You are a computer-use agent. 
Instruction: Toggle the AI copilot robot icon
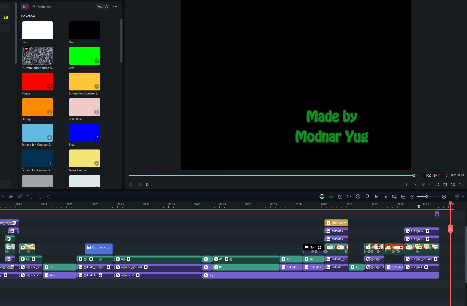pyautogui.click(x=322, y=196)
